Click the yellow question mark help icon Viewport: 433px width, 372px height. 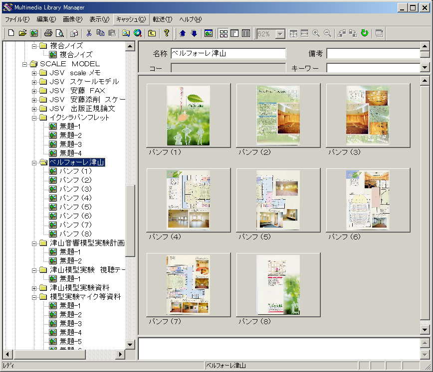pyautogui.click(x=166, y=33)
